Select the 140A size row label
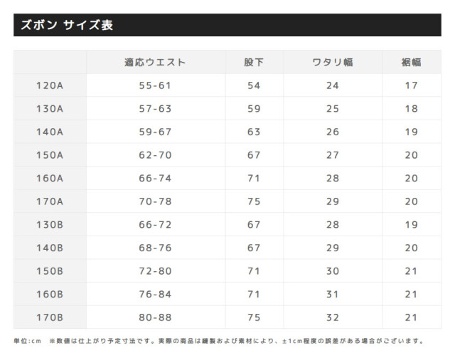The height and width of the screenshot is (353, 455). click(50, 132)
